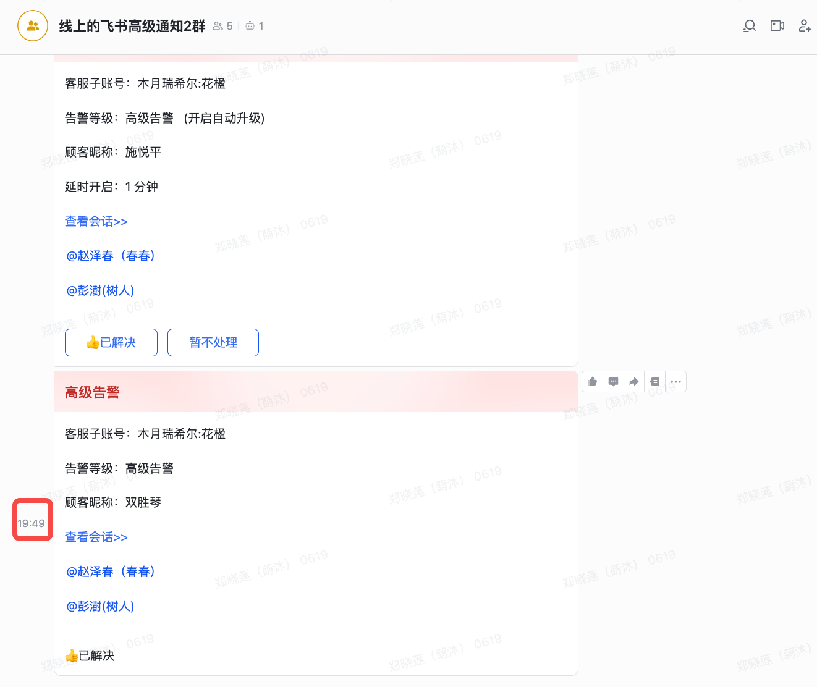Click @彭澍(树人) mention in second card
Viewport: 817px width, 687px height.
(100, 606)
